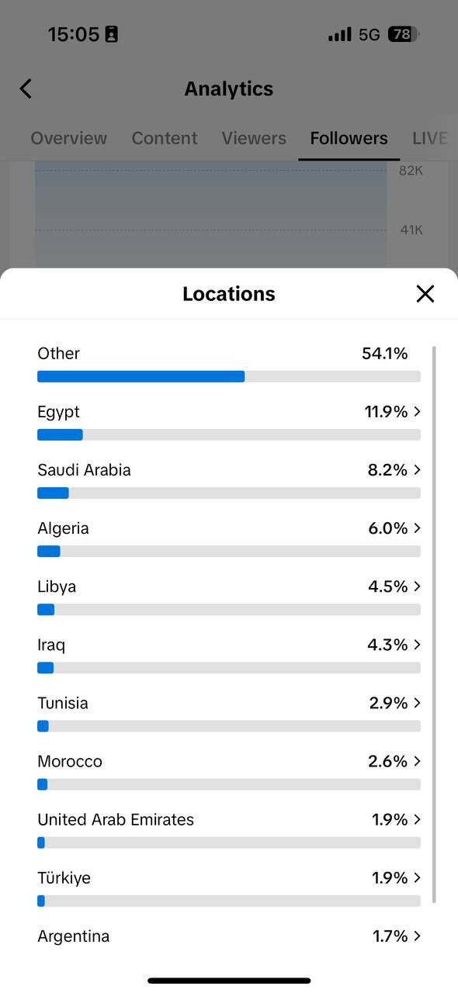
Task: Select the LIVE tab
Action: pyautogui.click(x=430, y=138)
